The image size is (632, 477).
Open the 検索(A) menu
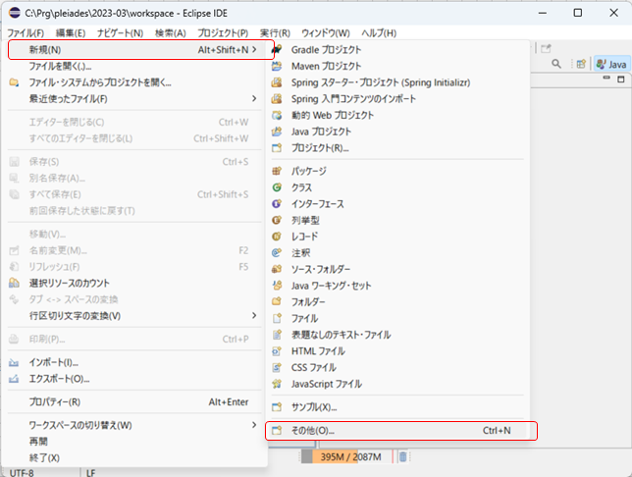click(x=171, y=33)
